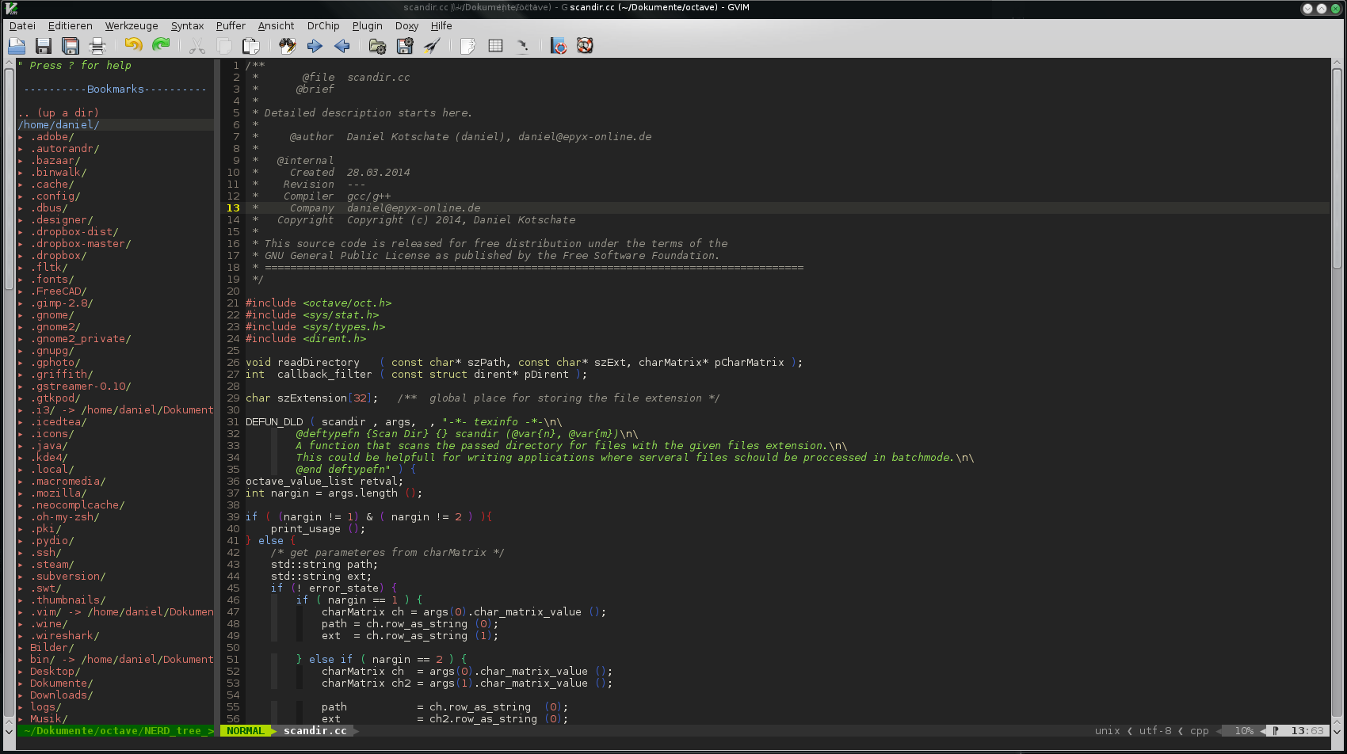Click the ".. (up a dir)" entry
Image resolution: width=1347 pixels, height=754 pixels.
pos(59,112)
